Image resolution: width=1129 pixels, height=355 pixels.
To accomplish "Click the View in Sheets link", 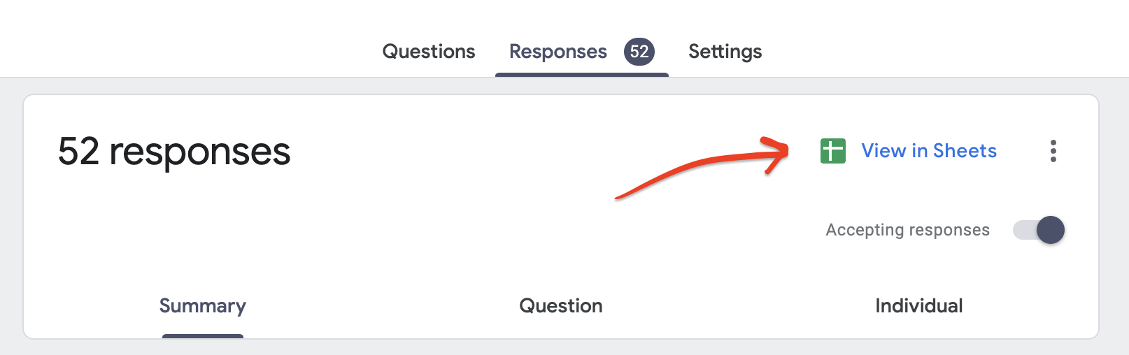I will tap(928, 151).
